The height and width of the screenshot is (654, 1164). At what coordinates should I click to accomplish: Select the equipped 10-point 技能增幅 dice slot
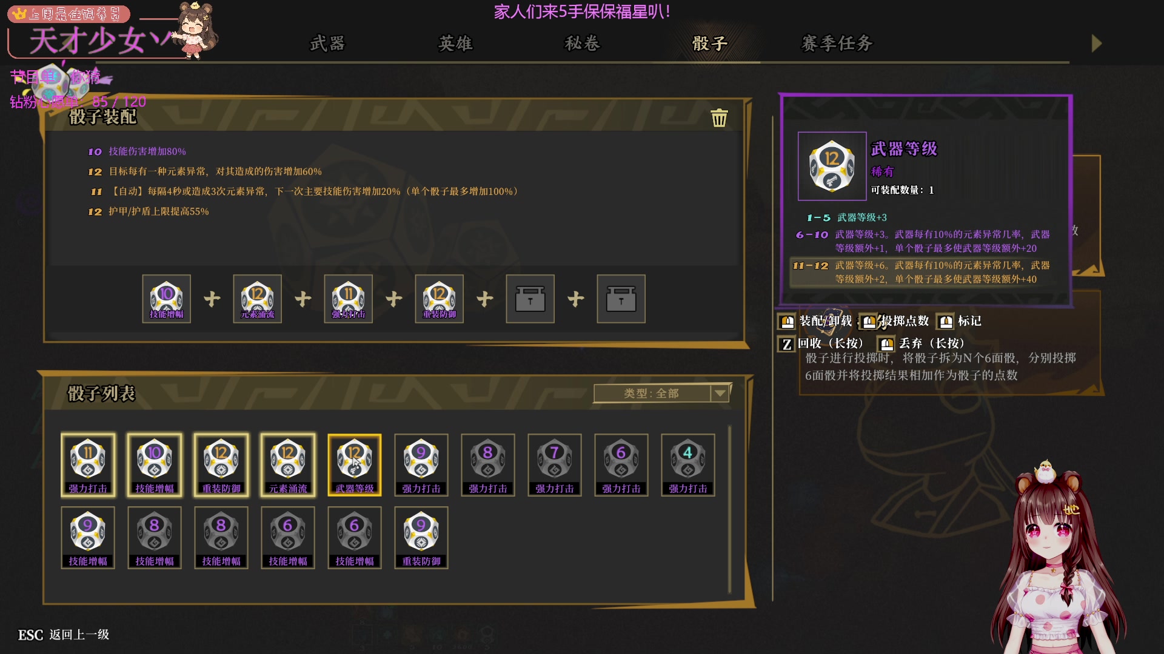pos(167,299)
